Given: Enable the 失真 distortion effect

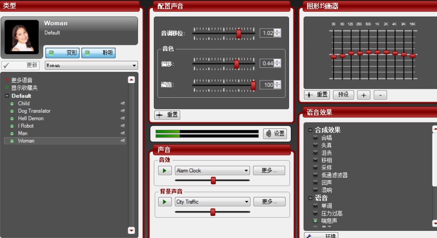Looking at the screenshot, I should 315,145.
